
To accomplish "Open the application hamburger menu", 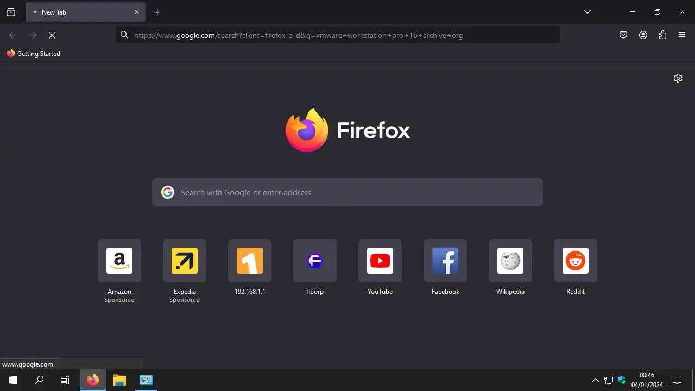I will click(x=682, y=35).
